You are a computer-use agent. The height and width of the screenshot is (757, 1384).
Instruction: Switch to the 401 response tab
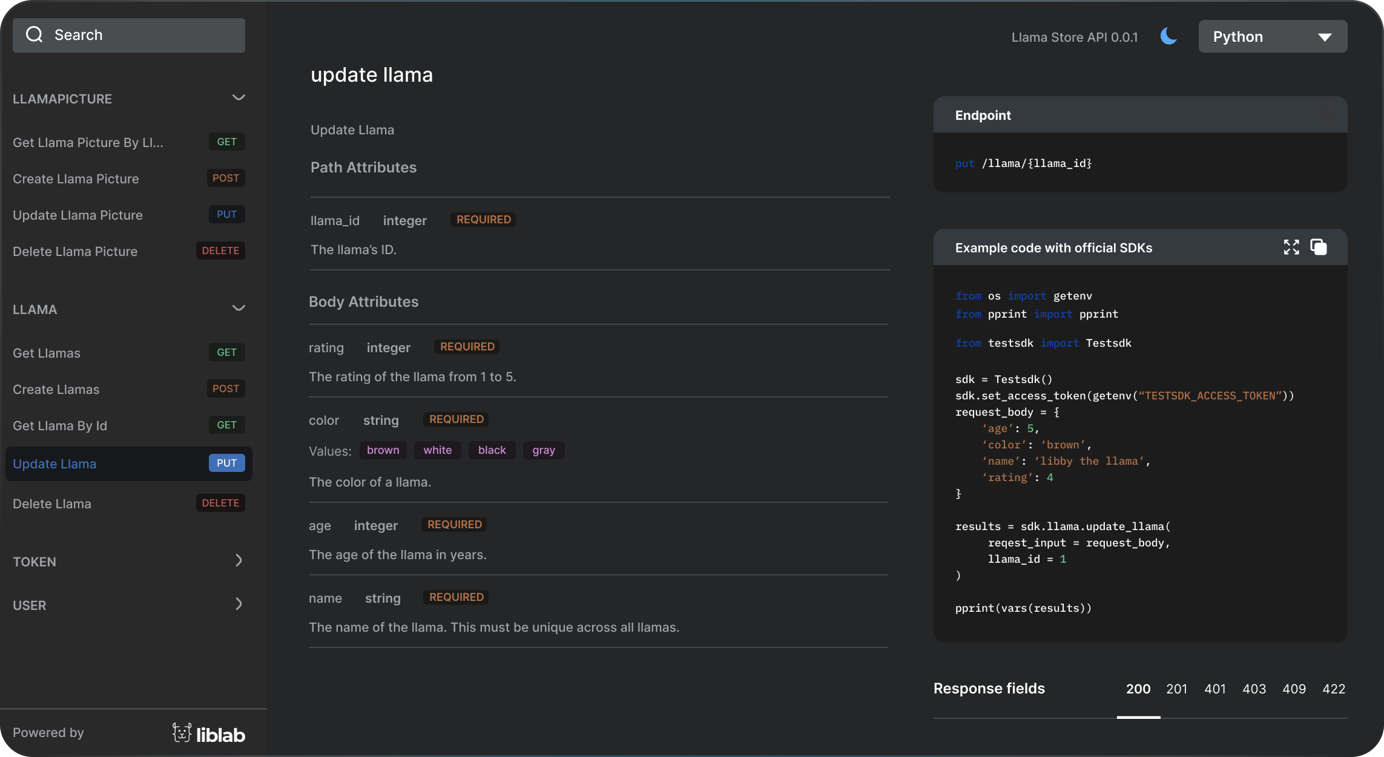(1215, 689)
